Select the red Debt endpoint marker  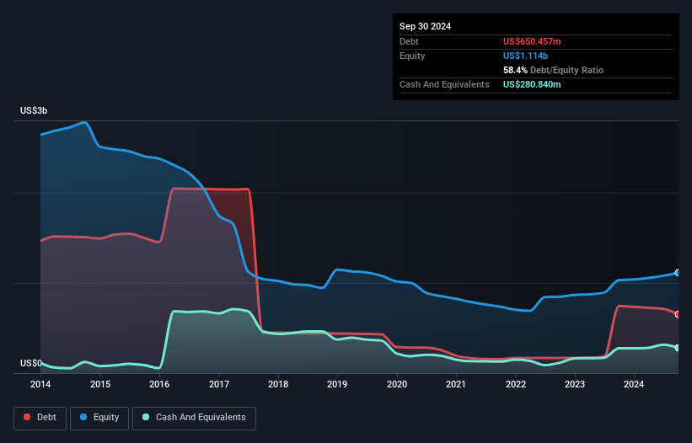[x=678, y=314]
